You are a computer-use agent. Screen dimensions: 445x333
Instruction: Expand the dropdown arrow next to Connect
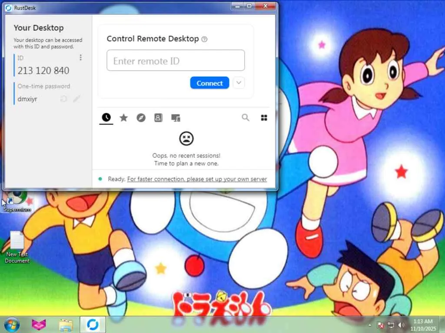239,83
